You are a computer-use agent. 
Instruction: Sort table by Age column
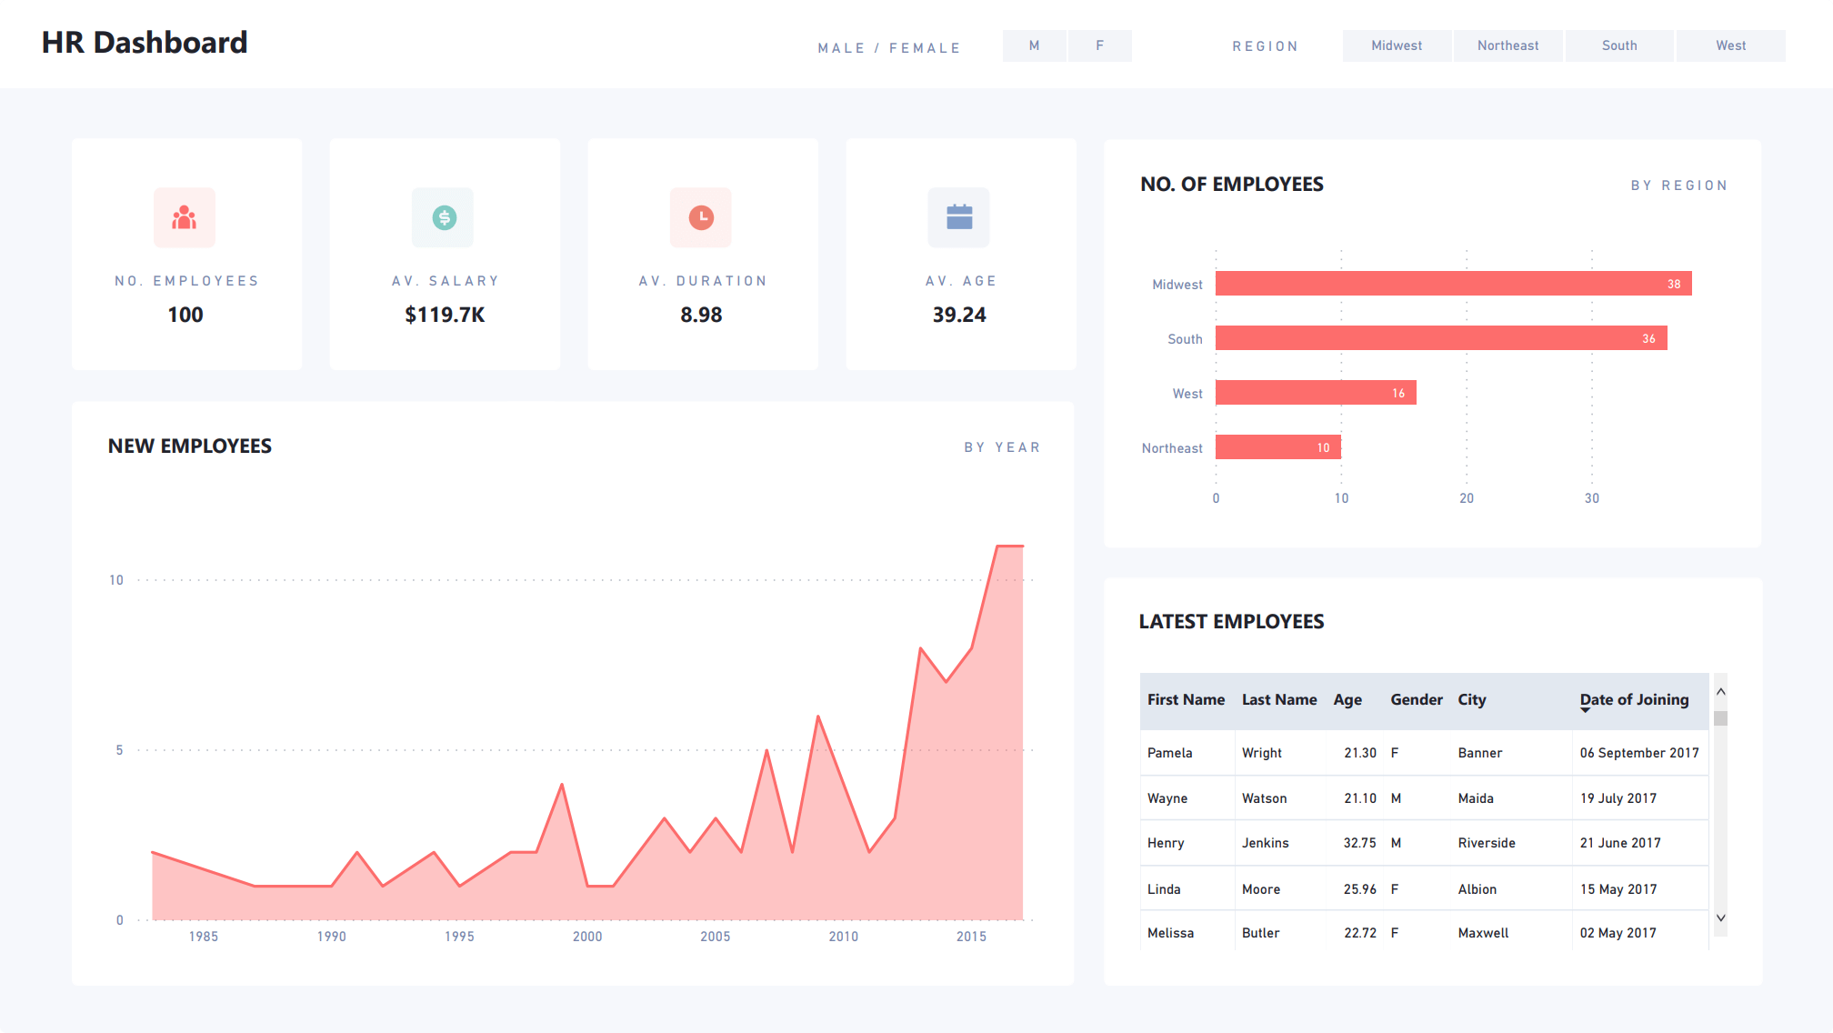[x=1347, y=699]
